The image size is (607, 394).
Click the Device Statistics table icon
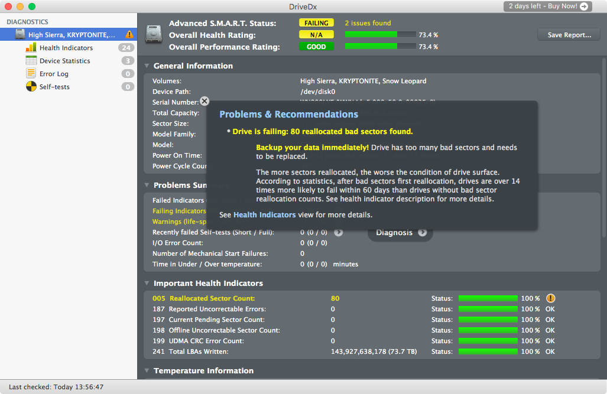(x=31, y=61)
